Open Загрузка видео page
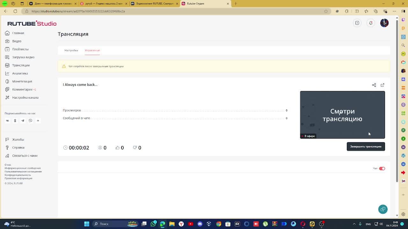This screenshot has height=229, width=408. [20, 57]
